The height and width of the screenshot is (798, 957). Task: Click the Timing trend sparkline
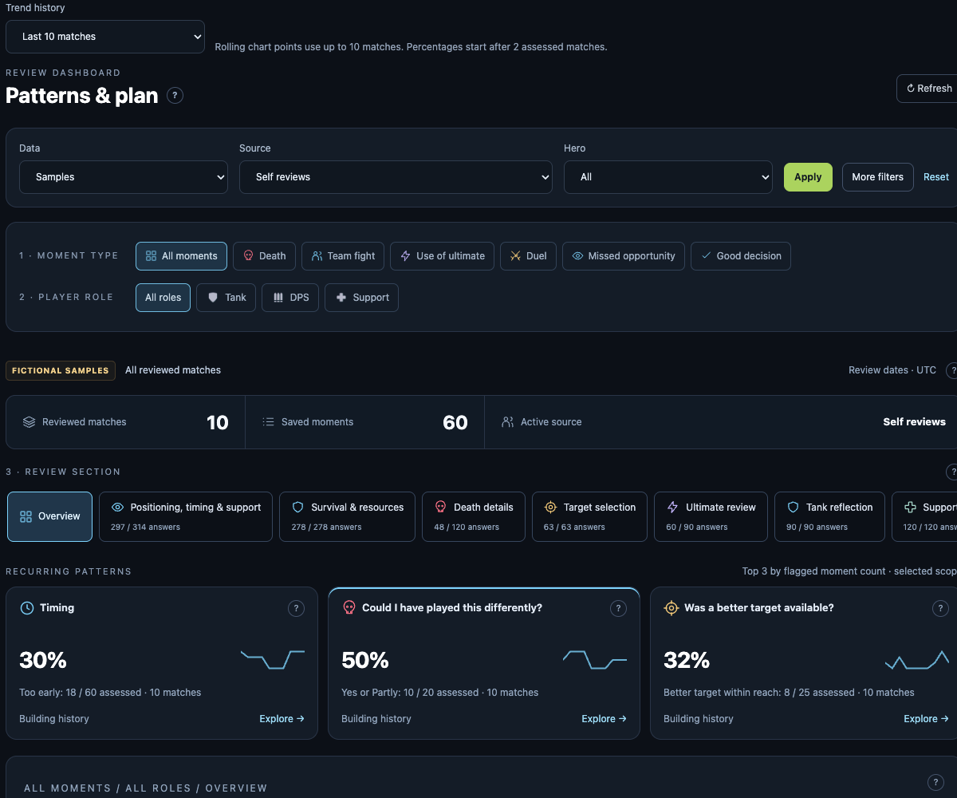point(273,659)
